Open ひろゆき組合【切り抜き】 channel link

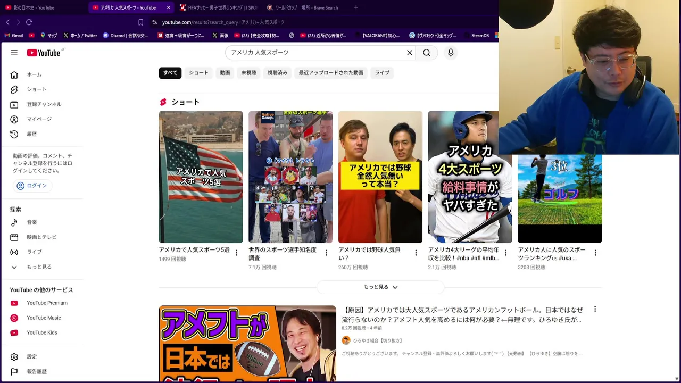[x=377, y=340]
